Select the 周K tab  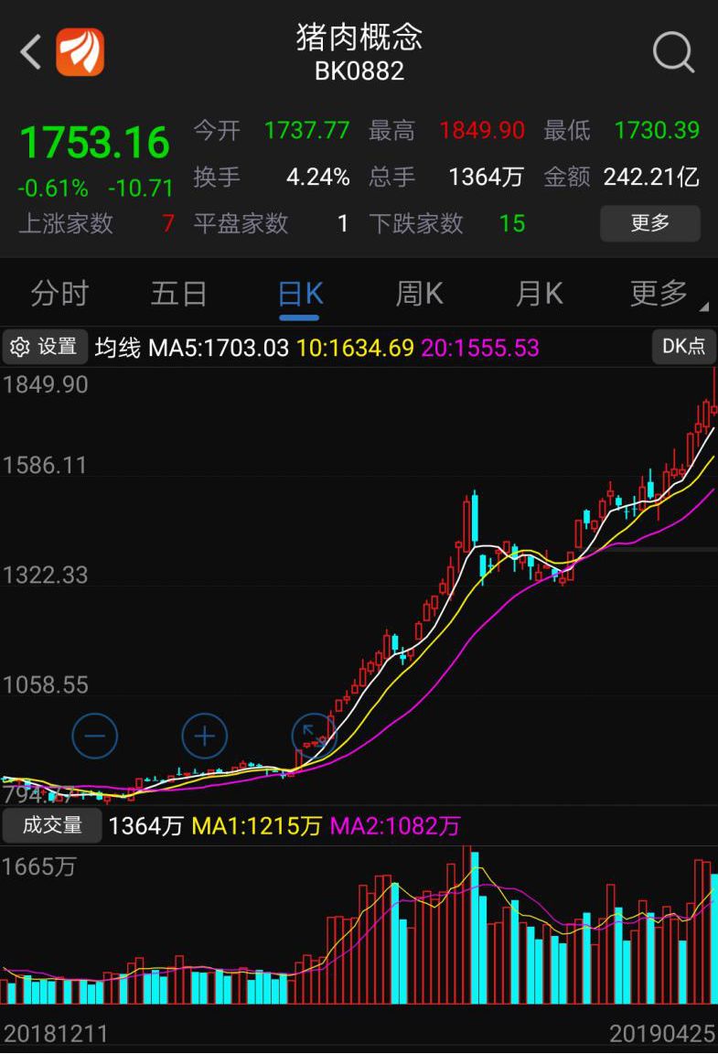419,294
